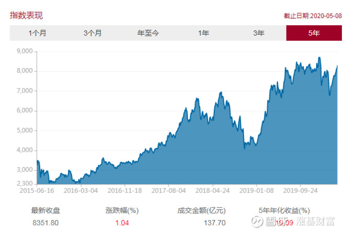Click the 2015-06-16 date label
The image size is (345, 232).
(x=37, y=191)
